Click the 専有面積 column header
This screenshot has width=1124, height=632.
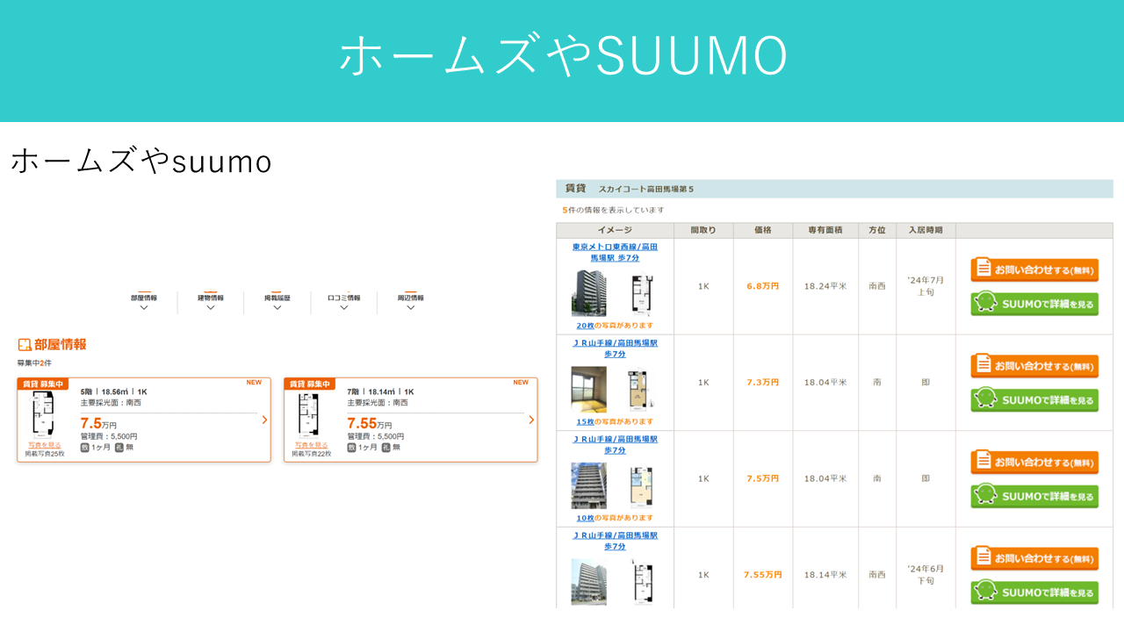click(825, 230)
